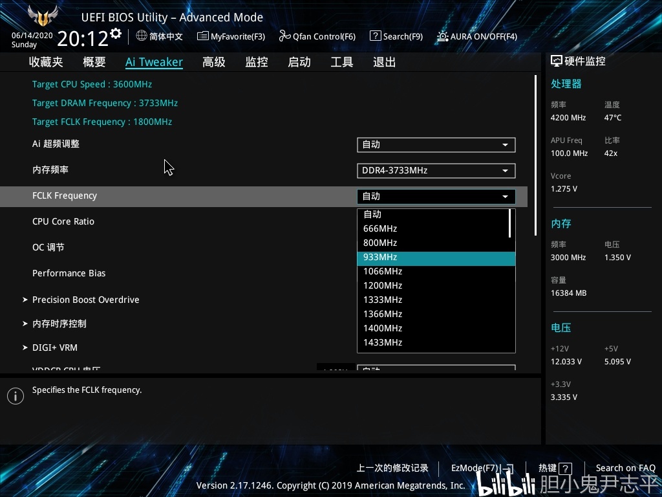Screen dimensions: 662x497
Task: Collapse the FCLK Frequency dropdown
Action: tap(436, 197)
